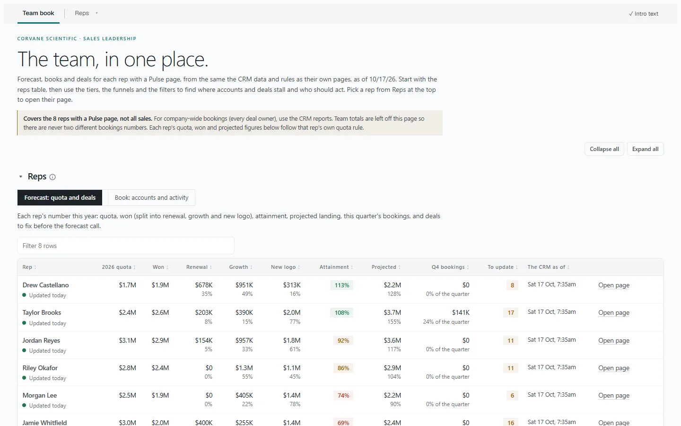
Task: Sort by the Growth column icon
Action: (252, 267)
